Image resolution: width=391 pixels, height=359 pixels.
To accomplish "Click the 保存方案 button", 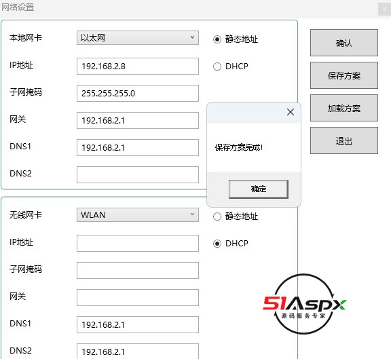I will coord(344,75).
